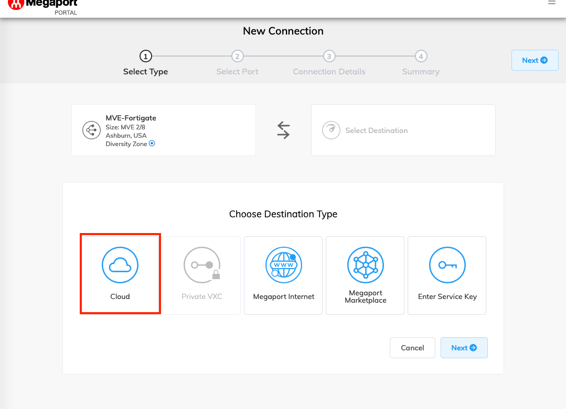This screenshot has width=566, height=409.
Task: Go to step 1 Select Type
Action: click(x=145, y=56)
